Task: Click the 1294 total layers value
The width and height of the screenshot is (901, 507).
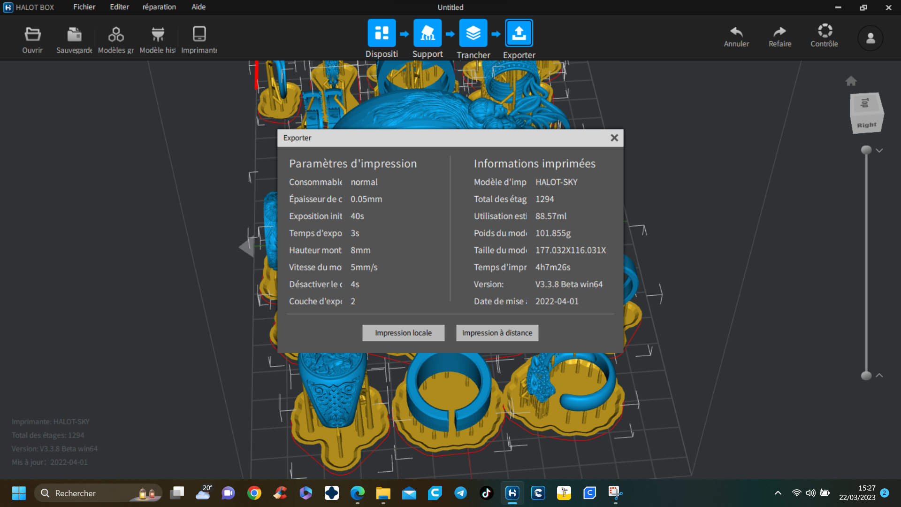Action: pos(544,199)
